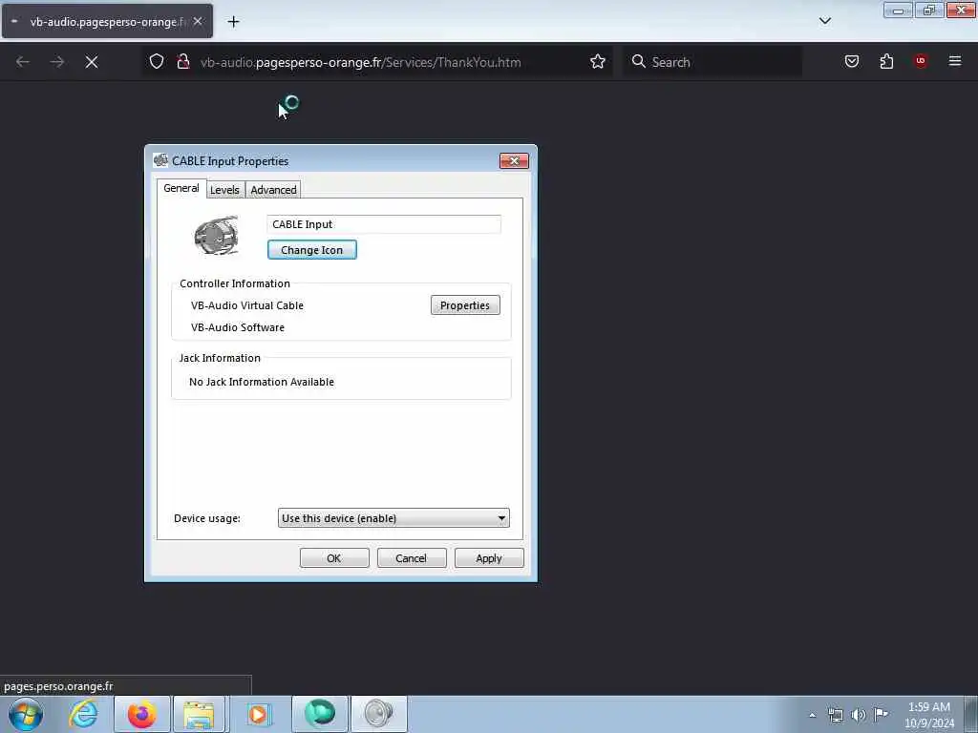Launch Internet Explorer from taskbar
The width and height of the screenshot is (978, 733).
pyautogui.click(x=84, y=714)
